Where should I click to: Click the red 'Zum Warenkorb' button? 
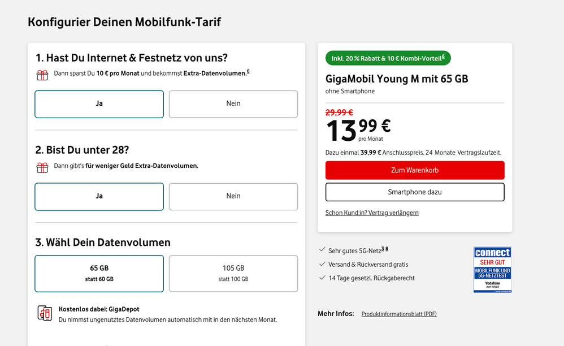tap(414, 170)
